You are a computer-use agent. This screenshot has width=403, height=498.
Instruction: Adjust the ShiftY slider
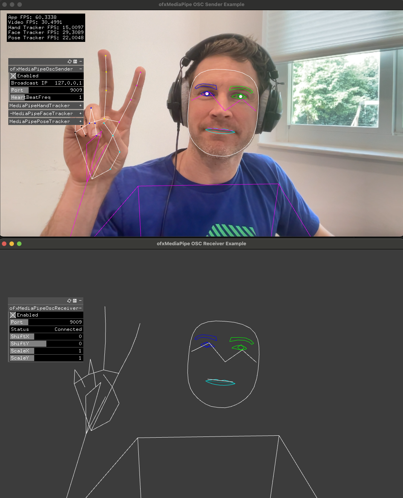(46, 344)
